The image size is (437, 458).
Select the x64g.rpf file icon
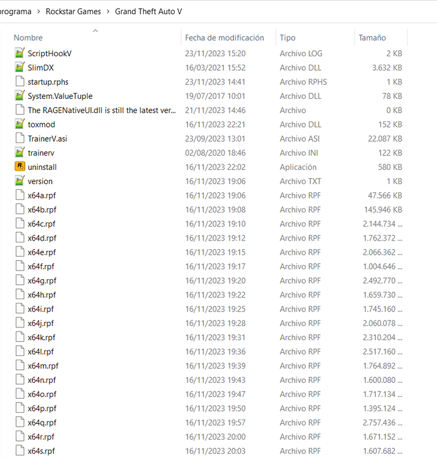(20, 280)
